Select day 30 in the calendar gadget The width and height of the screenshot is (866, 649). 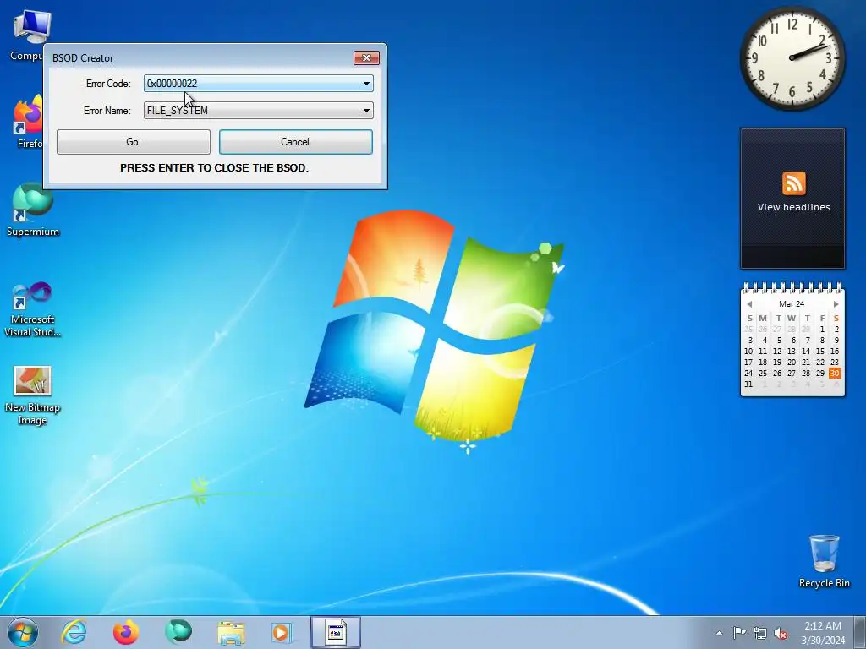pyautogui.click(x=835, y=374)
